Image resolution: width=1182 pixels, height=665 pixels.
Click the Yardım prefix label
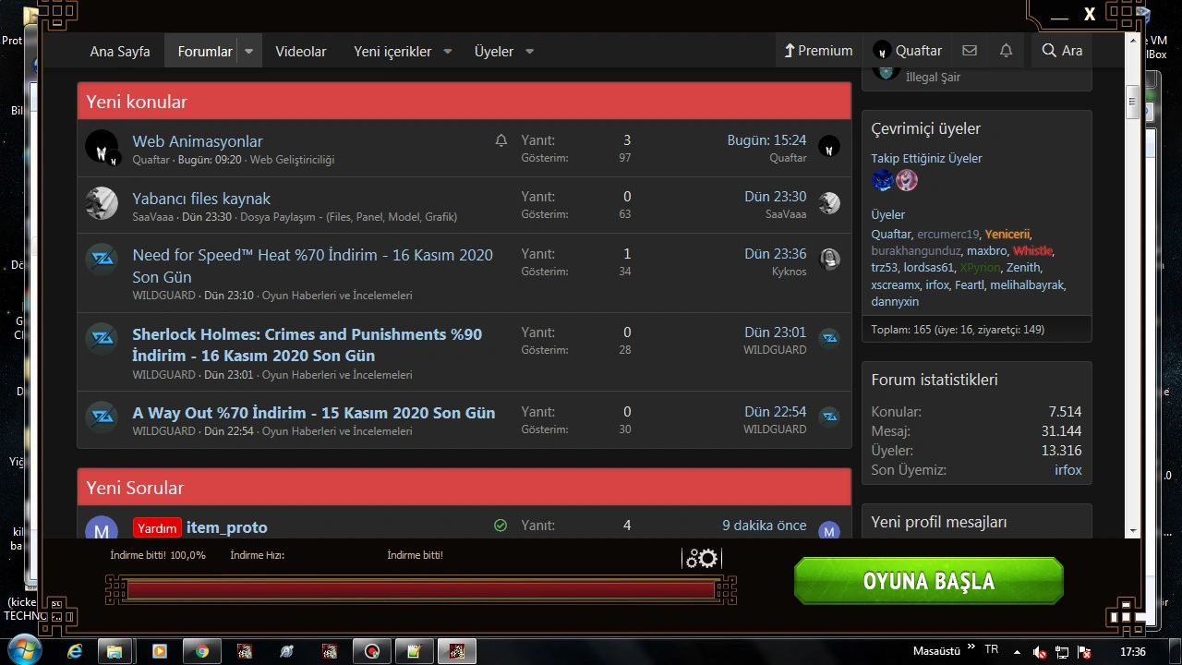coord(157,528)
